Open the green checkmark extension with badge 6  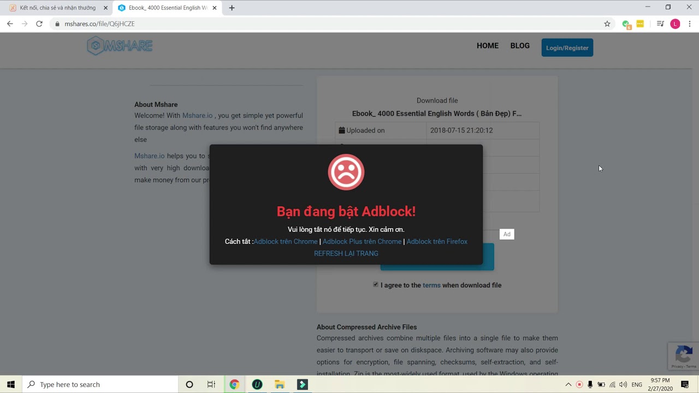[x=626, y=24]
